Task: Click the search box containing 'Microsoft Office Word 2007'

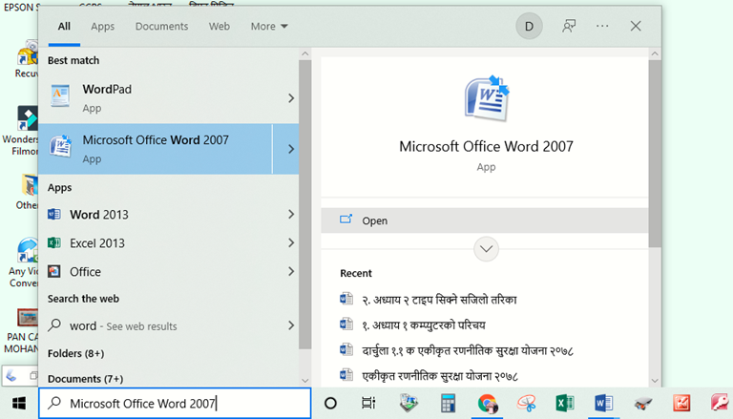Action: [x=175, y=403]
